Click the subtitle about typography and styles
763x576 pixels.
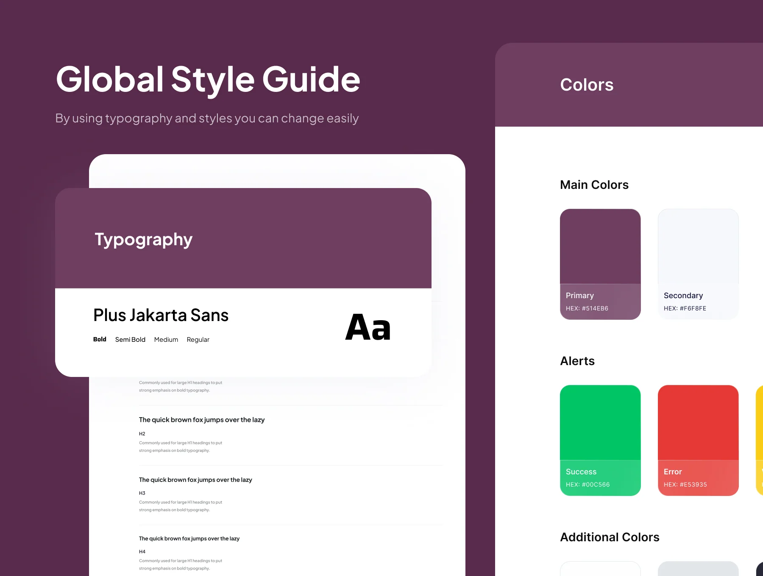(207, 118)
